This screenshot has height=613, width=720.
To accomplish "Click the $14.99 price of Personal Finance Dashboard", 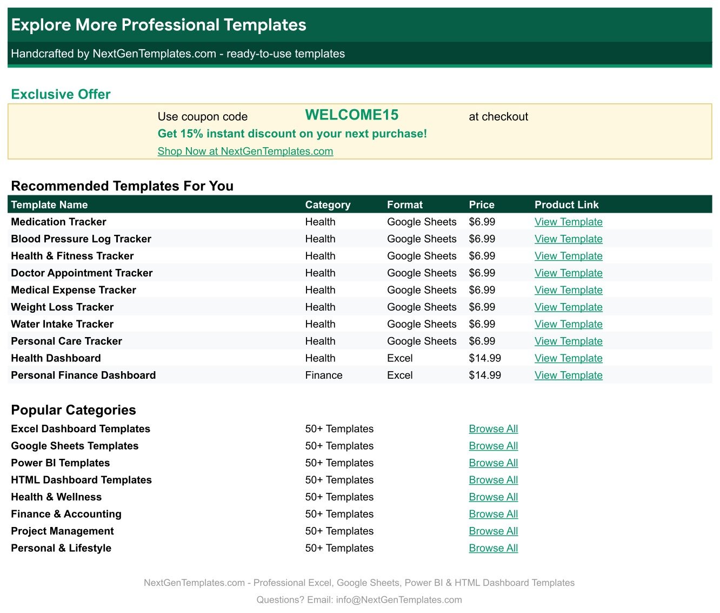I will click(x=485, y=375).
